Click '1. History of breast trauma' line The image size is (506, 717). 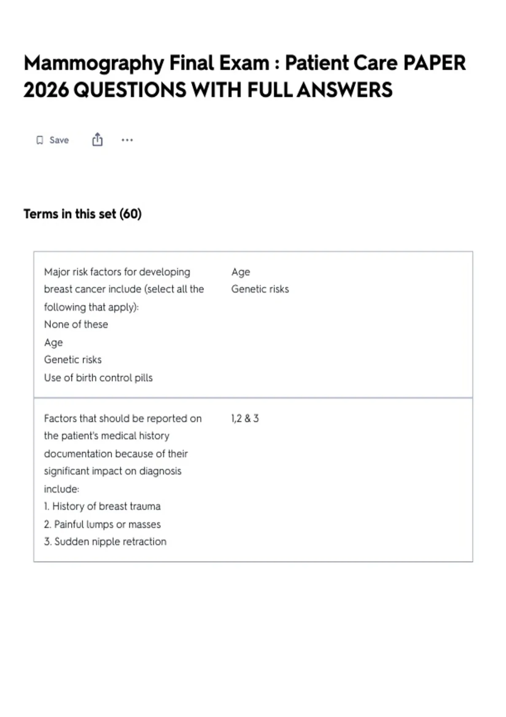[x=102, y=506]
